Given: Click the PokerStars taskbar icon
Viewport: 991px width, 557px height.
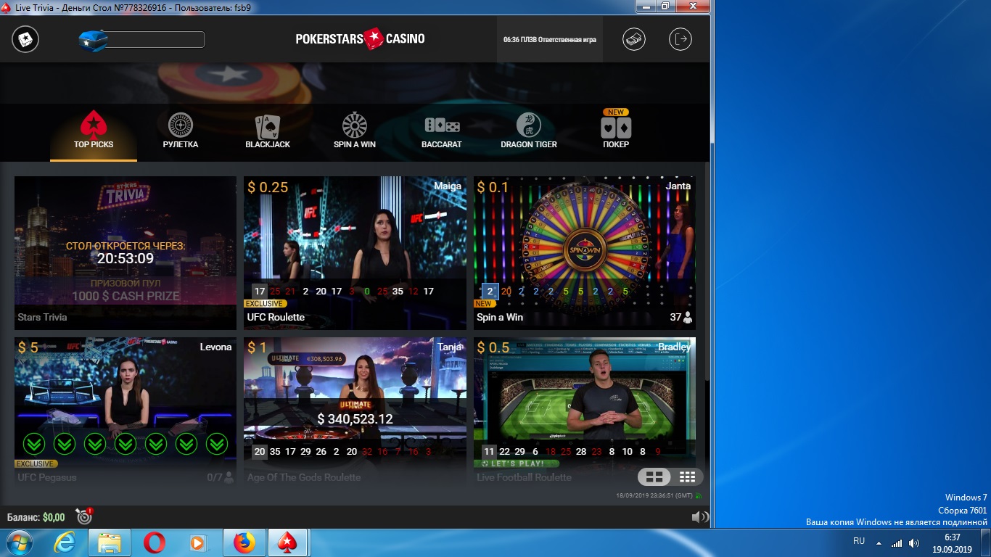Looking at the screenshot, I should click(x=289, y=542).
